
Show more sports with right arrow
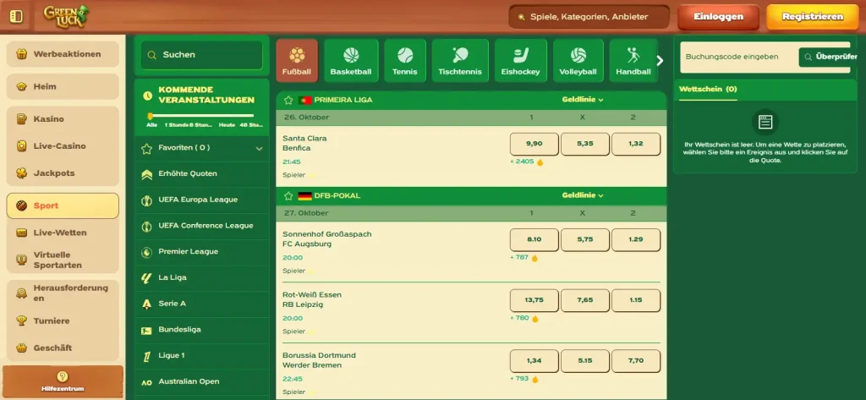pyautogui.click(x=660, y=61)
